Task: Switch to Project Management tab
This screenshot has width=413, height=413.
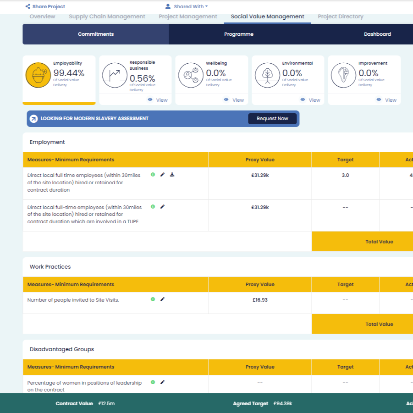Action: tap(188, 17)
